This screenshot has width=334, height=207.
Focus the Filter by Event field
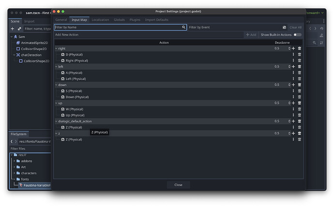pyautogui.click(x=237, y=27)
